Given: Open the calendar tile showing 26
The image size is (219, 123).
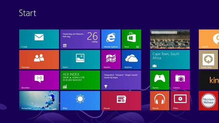Looking at the screenshot, I should (80, 39).
